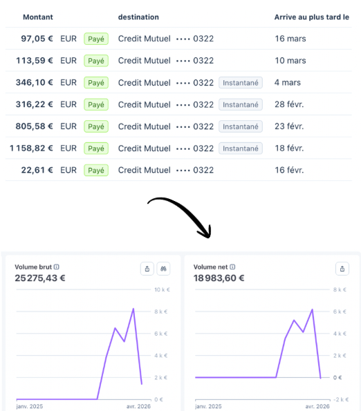Open the info icon next to Volume net

pos(232,267)
